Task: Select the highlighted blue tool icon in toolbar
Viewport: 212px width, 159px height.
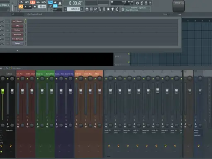Action: coord(51,2)
